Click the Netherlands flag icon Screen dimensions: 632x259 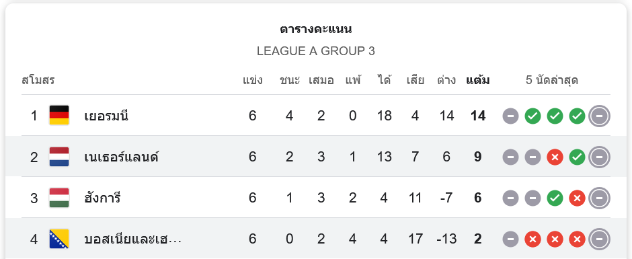(59, 157)
